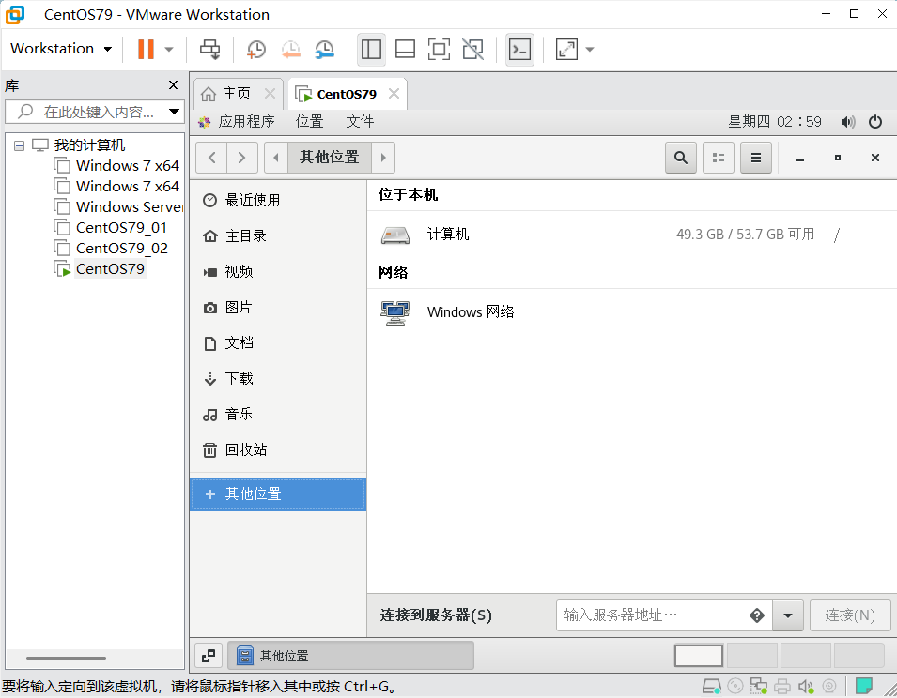The image size is (897, 698).
Task: Click the right path bar scroll arrow
Action: 383,158
